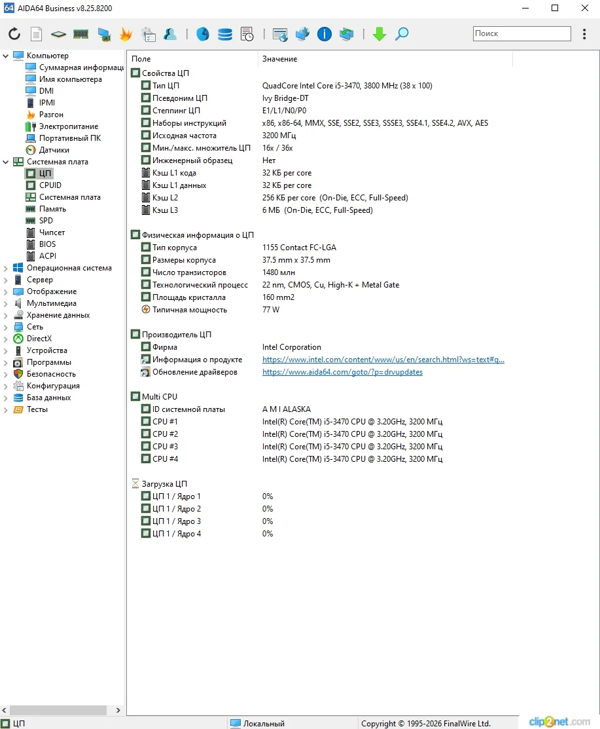Select the Устройства category
The height and width of the screenshot is (729, 600).
pyautogui.click(x=41, y=350)
